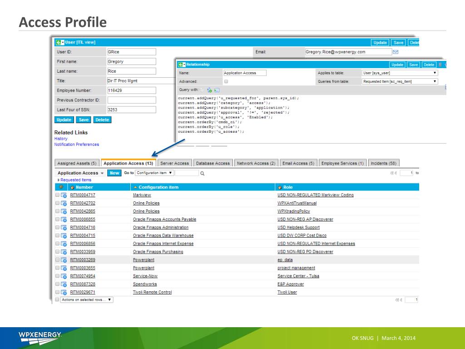The height and width of the screenshot is (349, 465).
Task: Open Actions on selected rows dropdown
Action: [87, 300]
